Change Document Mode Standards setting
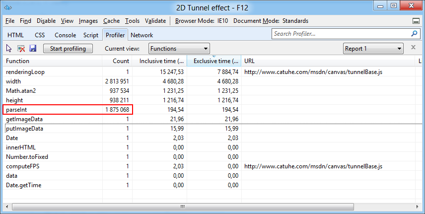The height and width of the screenshot is (214, 425). tap(271, 21)
